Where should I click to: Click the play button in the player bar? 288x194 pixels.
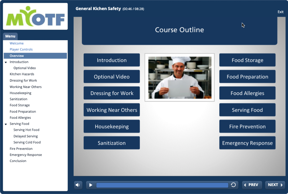(x=91, y=185)
